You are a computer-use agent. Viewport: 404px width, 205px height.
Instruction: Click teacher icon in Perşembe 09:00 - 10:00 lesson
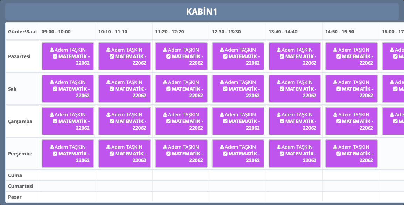point(52,147)
